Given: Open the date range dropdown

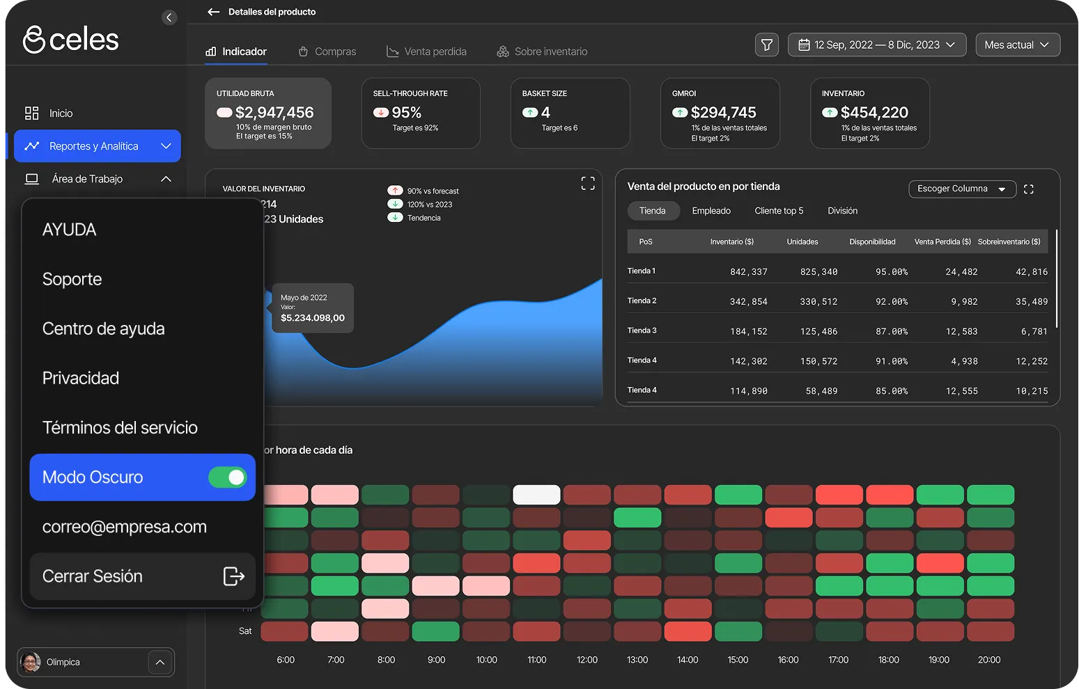Looking at the screenshot, I should [876, 45].
